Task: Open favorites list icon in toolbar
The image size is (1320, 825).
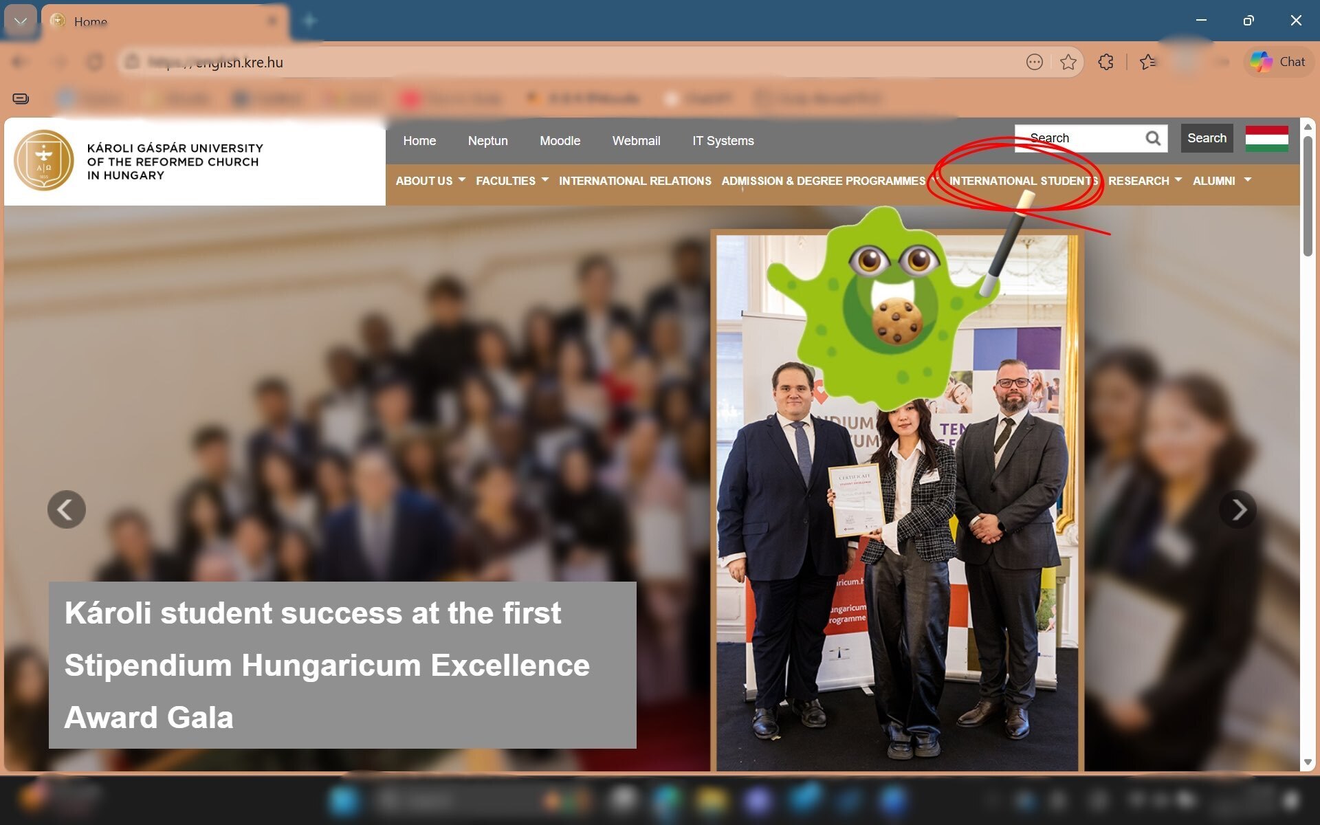Action: pyautogui.click(x=1147, y=63)
